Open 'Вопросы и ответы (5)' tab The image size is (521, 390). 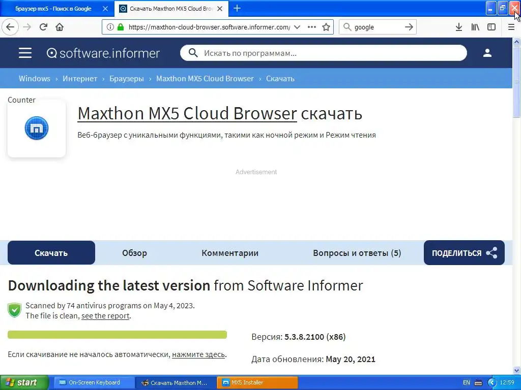coord(357,253)
